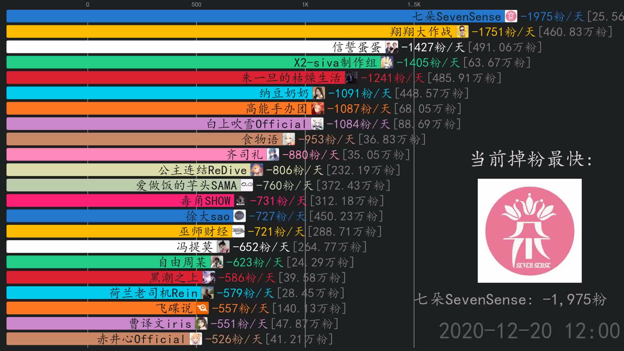Click the 荷兰老司机Rein avatar icon
The height and width of the screenshot is (351, 624).
coord(207,293)
